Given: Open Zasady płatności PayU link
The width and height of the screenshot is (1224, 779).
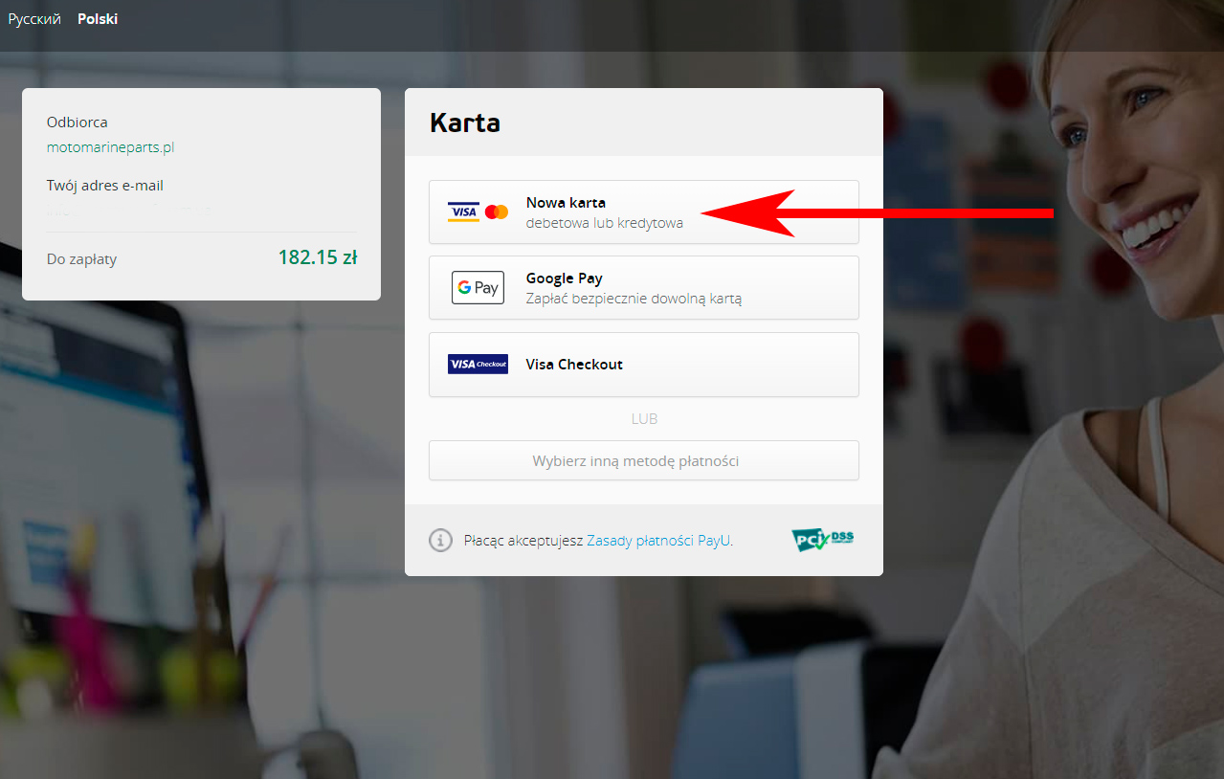Looking at the screenshot, I should coord(658,540).
